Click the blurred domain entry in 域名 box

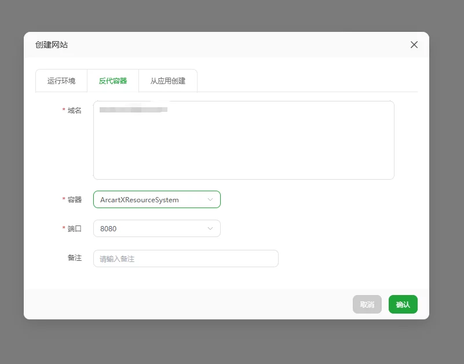point(133,109)
